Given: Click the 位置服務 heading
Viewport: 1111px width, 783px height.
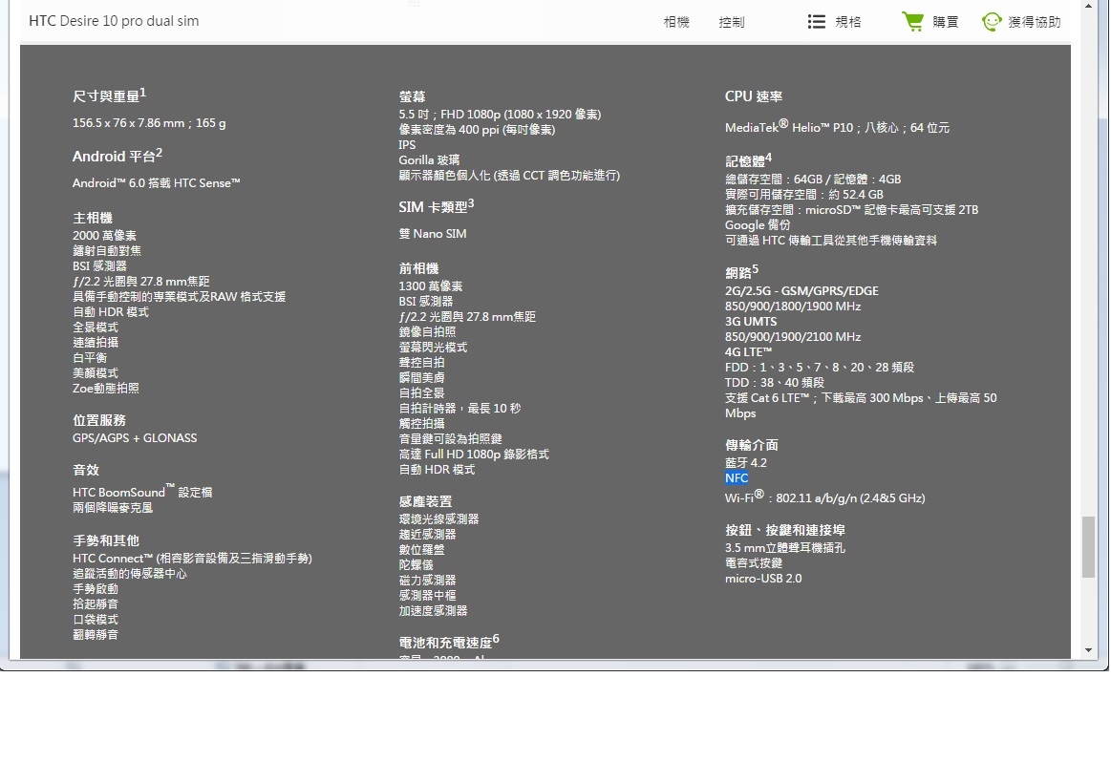Looking at the screenshot, I should coord(99,420).
